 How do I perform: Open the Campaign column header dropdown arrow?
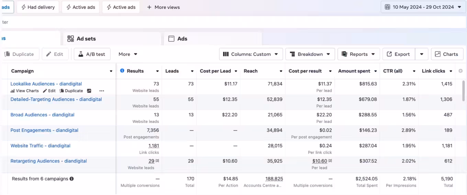111,71
